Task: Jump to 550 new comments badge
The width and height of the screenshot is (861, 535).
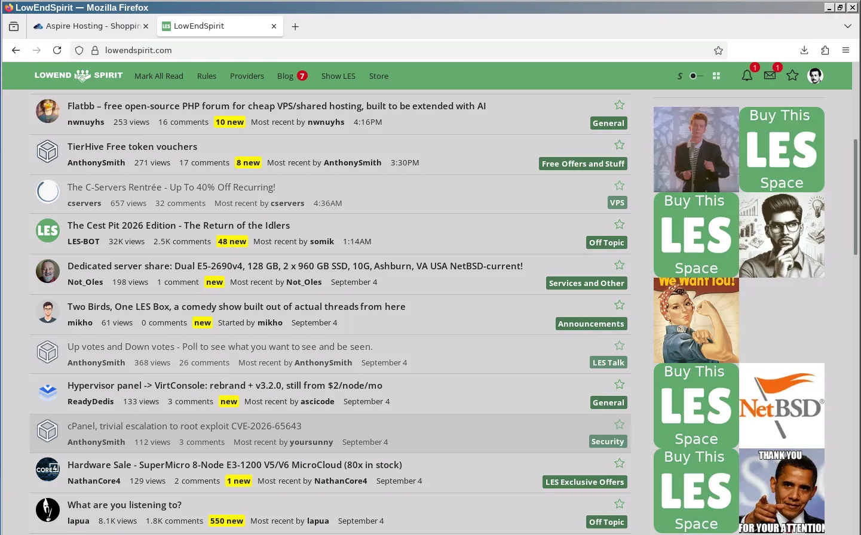Action: coord(226,521)
